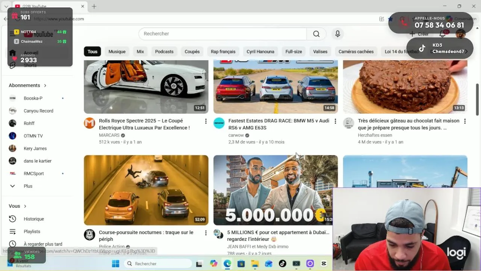
Task: Launch Copilot from the taskbar
Action: point(213,264)
